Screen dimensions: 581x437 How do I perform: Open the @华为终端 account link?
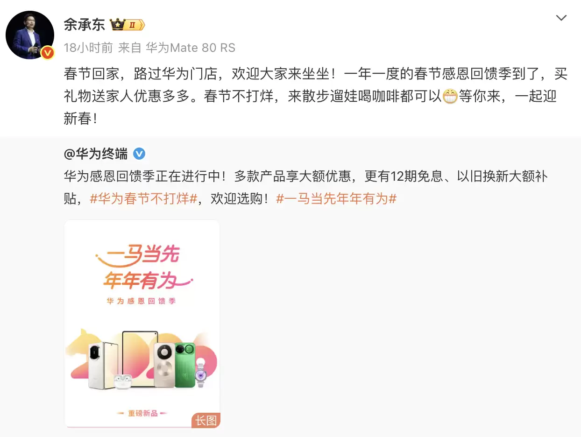96,153
